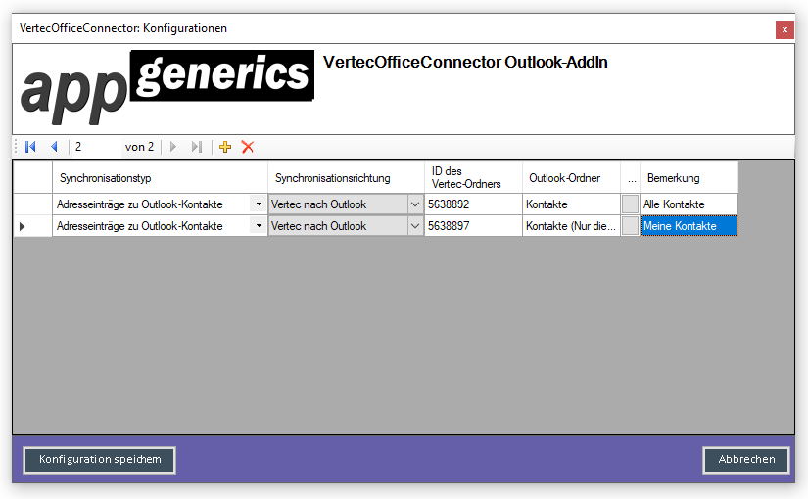Image resolution: width=808 pixels, height=499 pixels.
Task: Open Synchronisationstyp dropdown in Meine Kontakte row
Action: (259, 226)
